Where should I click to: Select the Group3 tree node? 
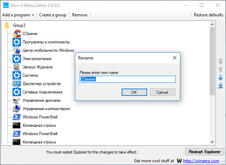(x=19, y=25)
